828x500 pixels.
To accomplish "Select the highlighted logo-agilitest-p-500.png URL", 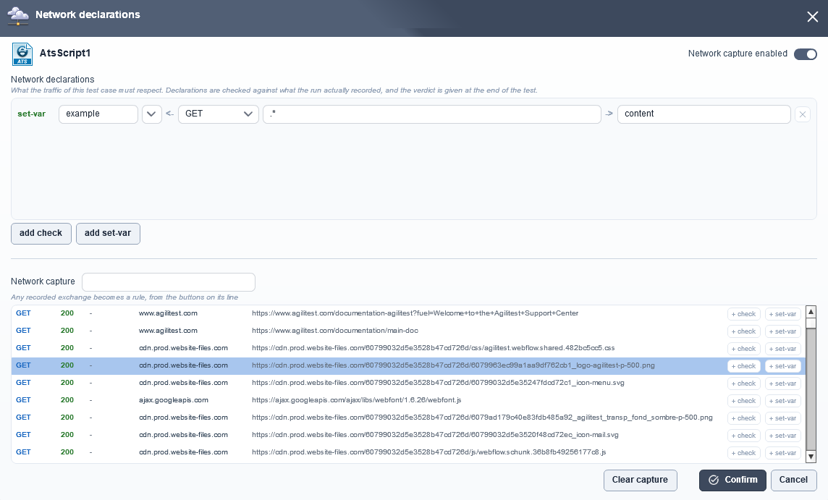I will tap(453, 366).
